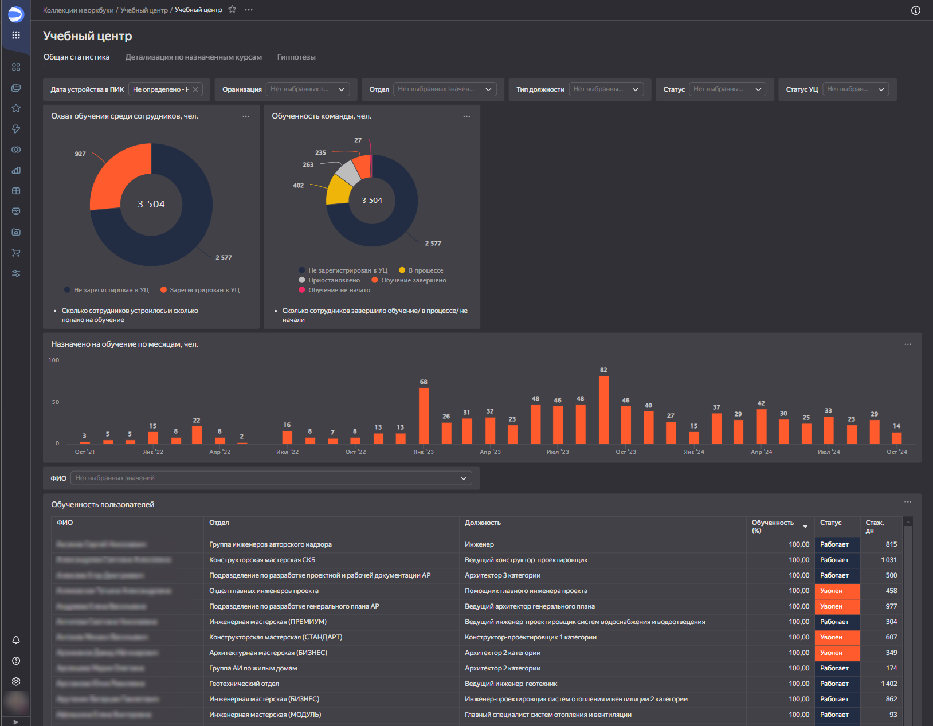
Task: Open the Статус УЦ dropdown
Action: coord(855,89)
